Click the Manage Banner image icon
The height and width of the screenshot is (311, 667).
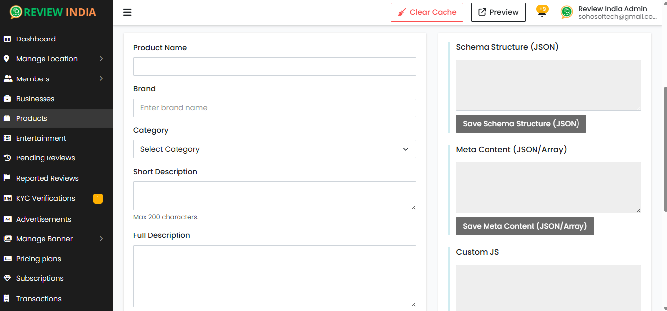[7, 239]
